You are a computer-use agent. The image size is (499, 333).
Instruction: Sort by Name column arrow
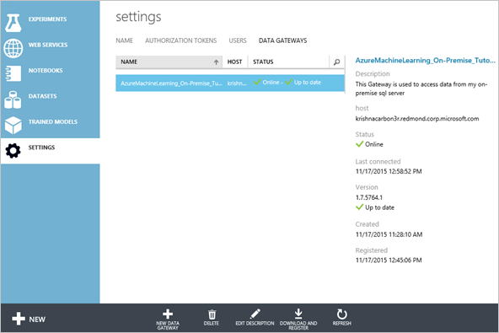pyautogui.click(x=216, y=62)
